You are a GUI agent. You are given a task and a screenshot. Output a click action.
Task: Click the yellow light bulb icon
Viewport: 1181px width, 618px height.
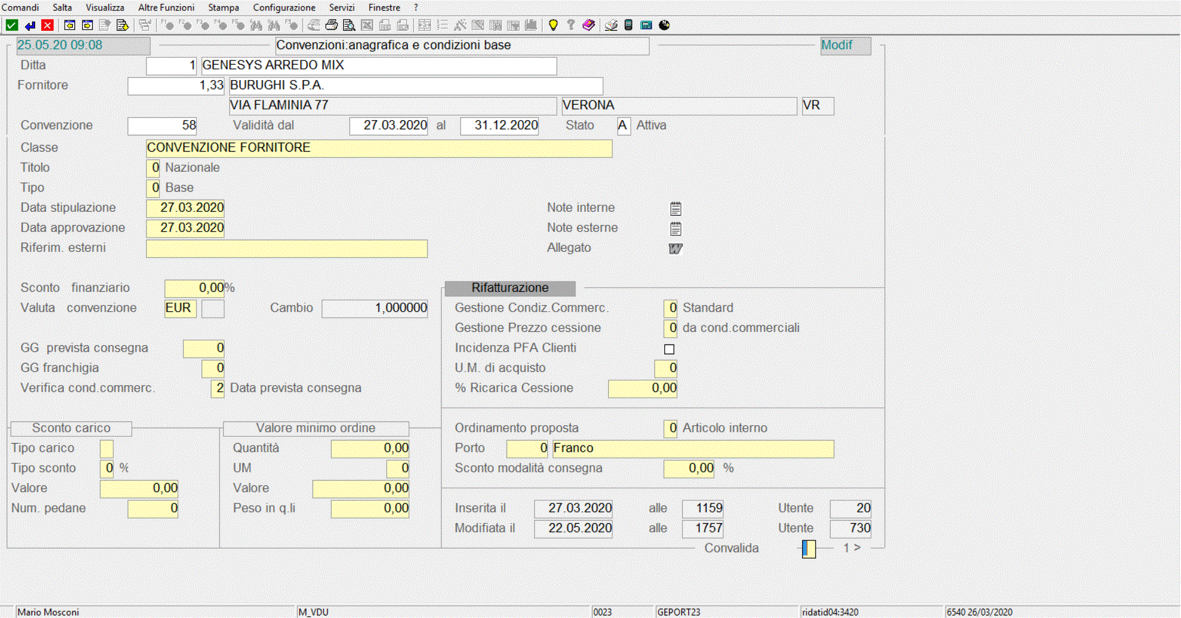pos(553,25)
